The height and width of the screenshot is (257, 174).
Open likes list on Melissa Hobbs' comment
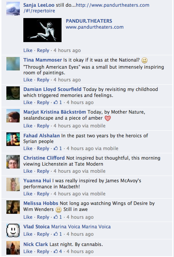point(58,217)
